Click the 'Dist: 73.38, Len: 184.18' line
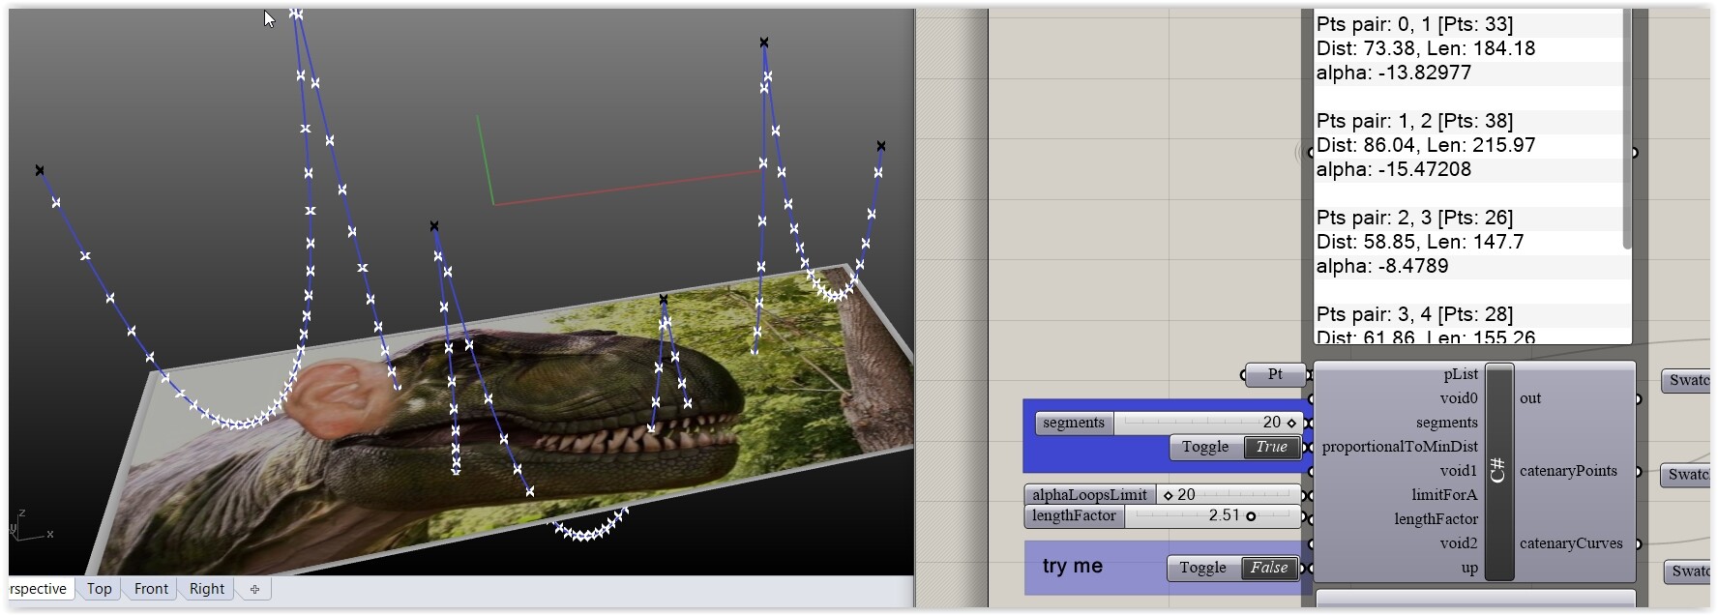Image resolution: width=1718 pixels, height=615 pixels. 1426,48
